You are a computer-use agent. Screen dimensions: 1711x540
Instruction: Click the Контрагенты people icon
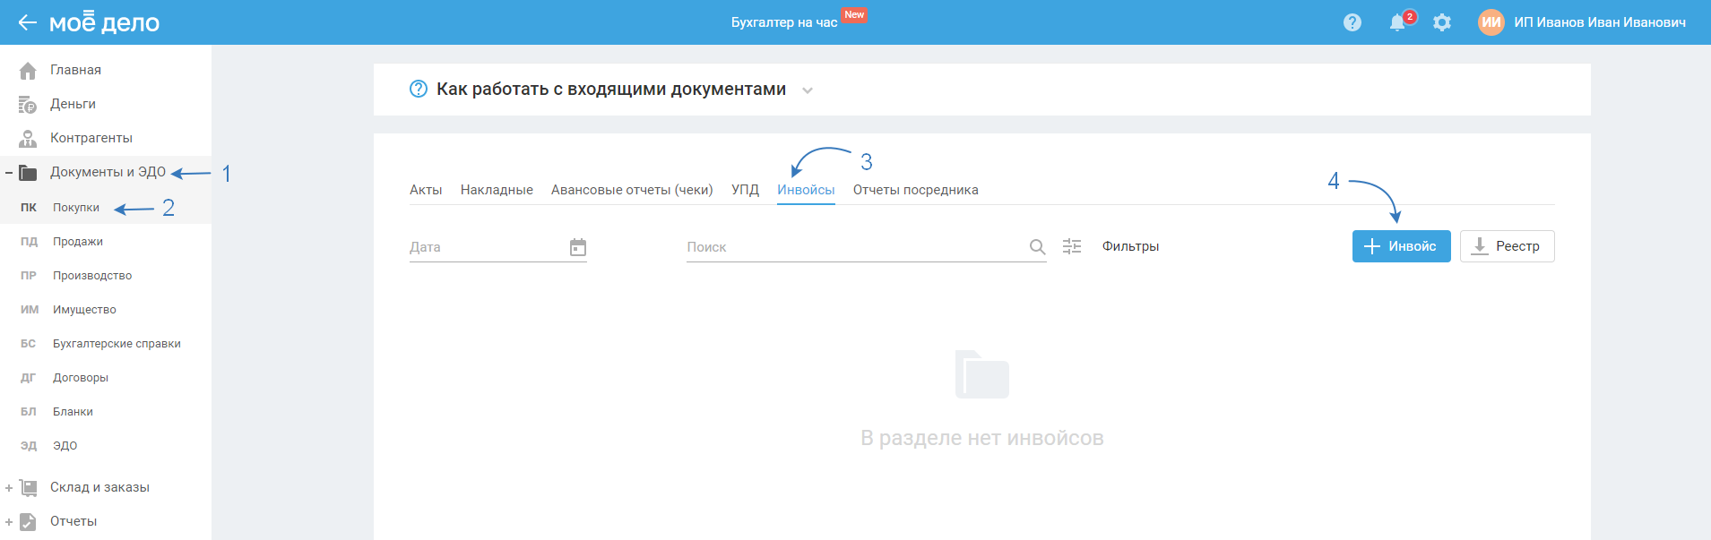[28, 139]
